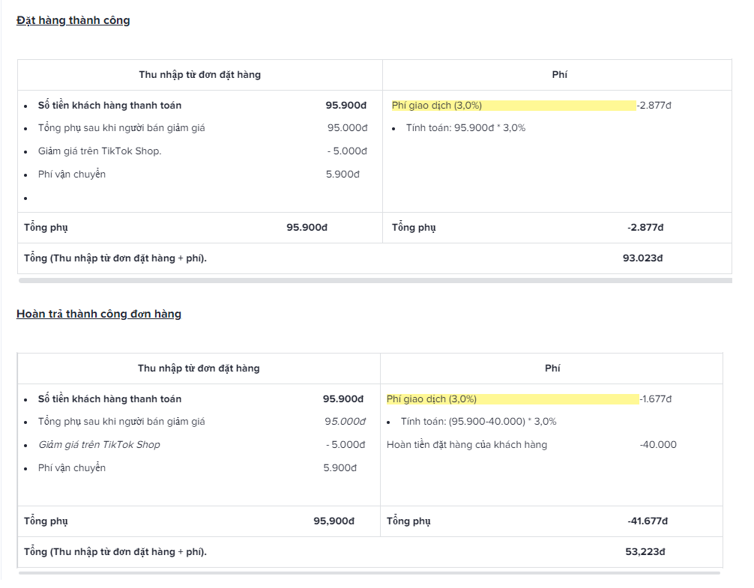Image resolution: width=754 pixels, height=588 pixels.
Task: Click the total amount 93.023đ
Action: pos(642,258)
